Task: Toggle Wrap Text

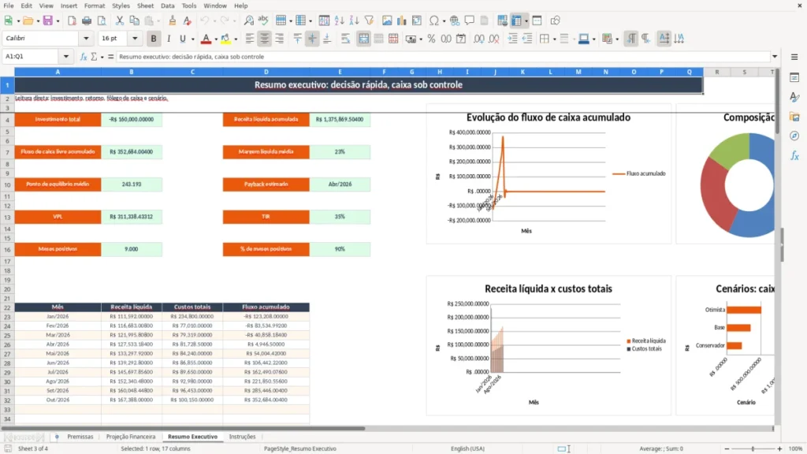Action: tap(345, 39)
